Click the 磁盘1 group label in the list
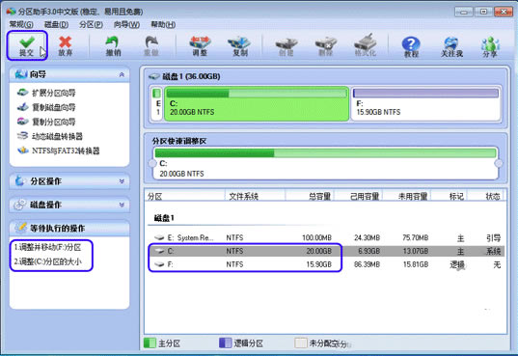This screenshot has height=356, width=518. pyautogui.click(x=164, y=218)
